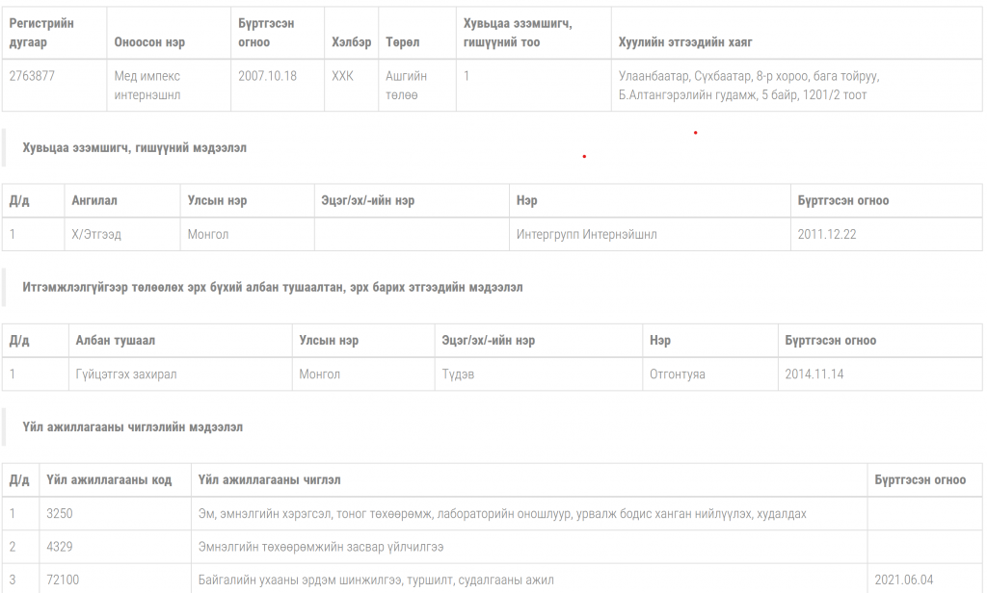
Task: Click the Хувьцаа эзэмшигч, гишүүний мэдээлэл section heading
Action: tap(134, 148)
